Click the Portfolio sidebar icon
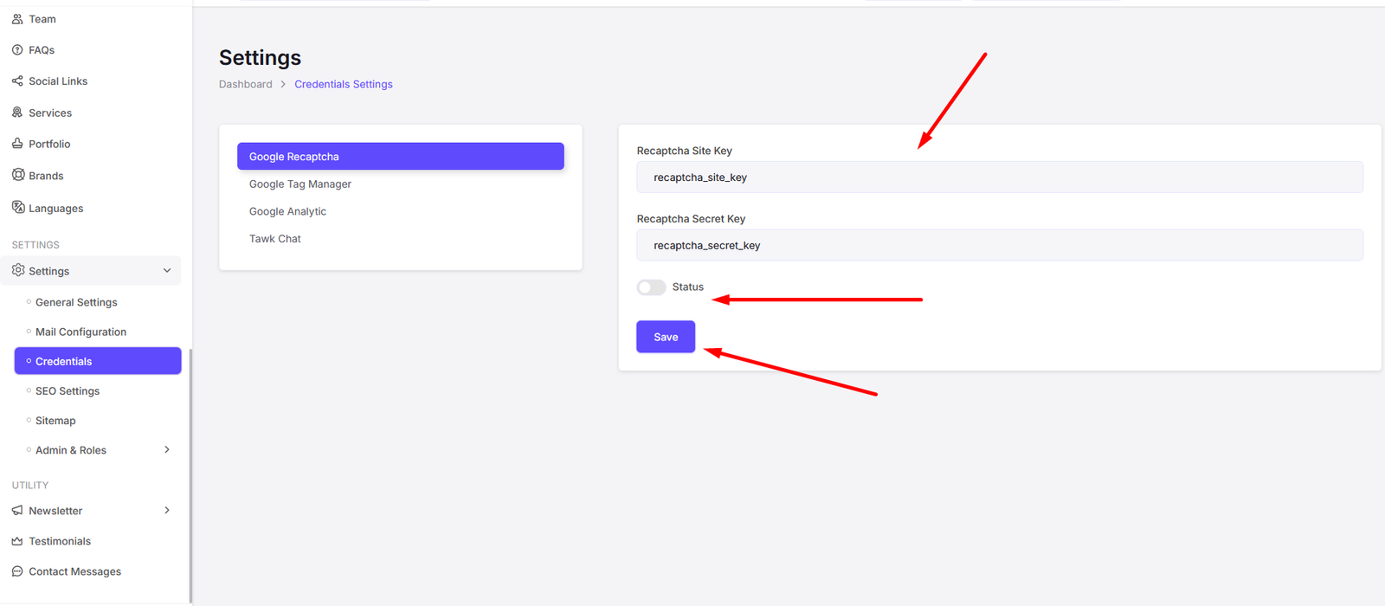Viewport: 1385px width, 606px height. click(x=17, y=144)
